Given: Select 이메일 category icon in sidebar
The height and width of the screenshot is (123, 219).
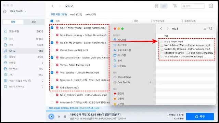Looking at the screenshot, I should [5, 63].
